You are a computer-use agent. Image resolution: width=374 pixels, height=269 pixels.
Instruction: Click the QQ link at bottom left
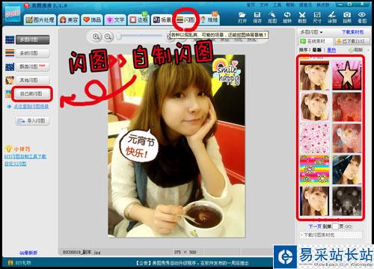[x=28, y=253]
